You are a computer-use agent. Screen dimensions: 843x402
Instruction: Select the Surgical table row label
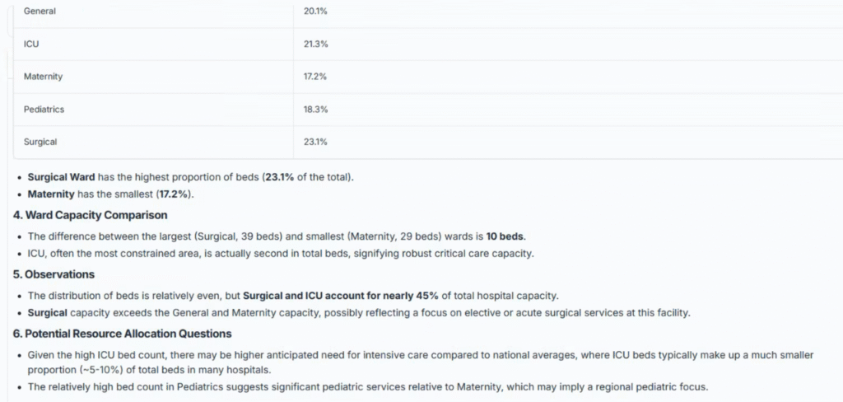pyautogui.click(x=41, y=142)
